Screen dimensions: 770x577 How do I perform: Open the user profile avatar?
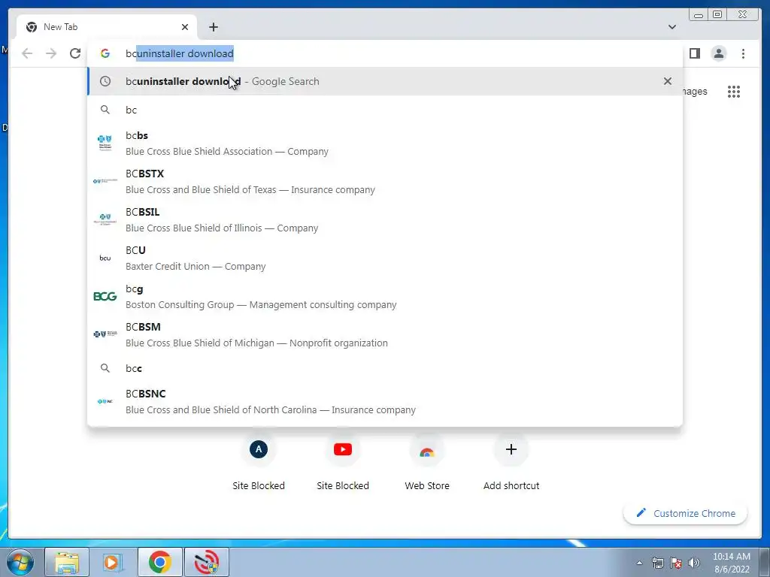718,53
